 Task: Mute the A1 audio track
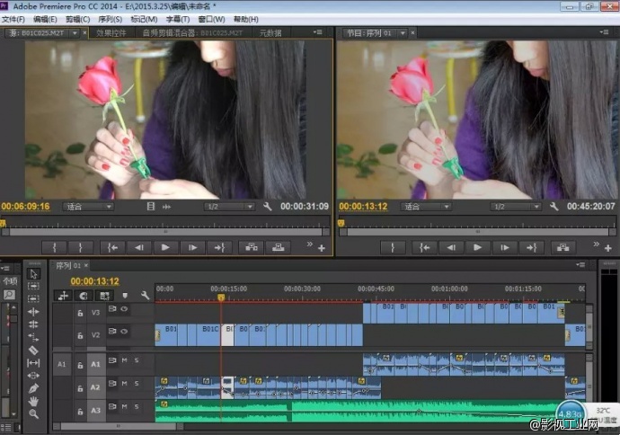125,360
